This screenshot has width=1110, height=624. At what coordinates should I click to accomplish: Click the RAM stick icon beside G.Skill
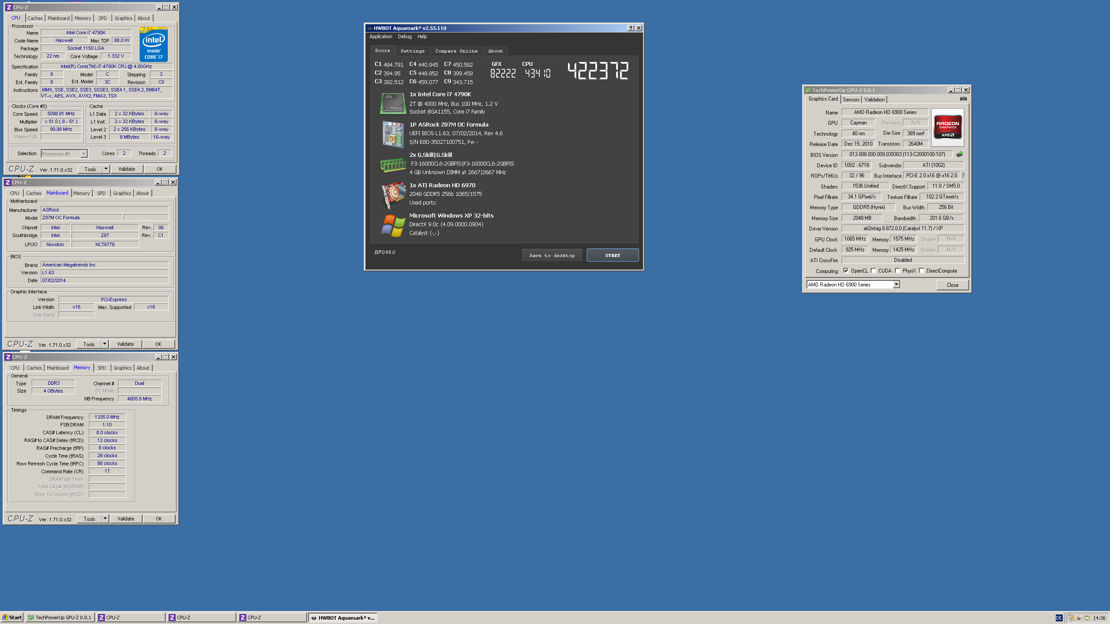393,165
